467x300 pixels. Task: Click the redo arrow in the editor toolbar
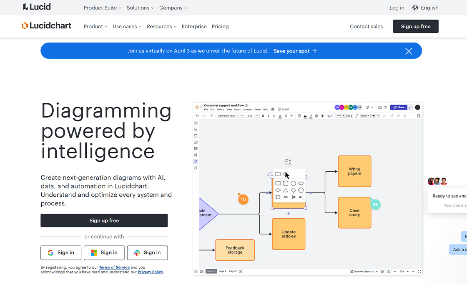204,116
